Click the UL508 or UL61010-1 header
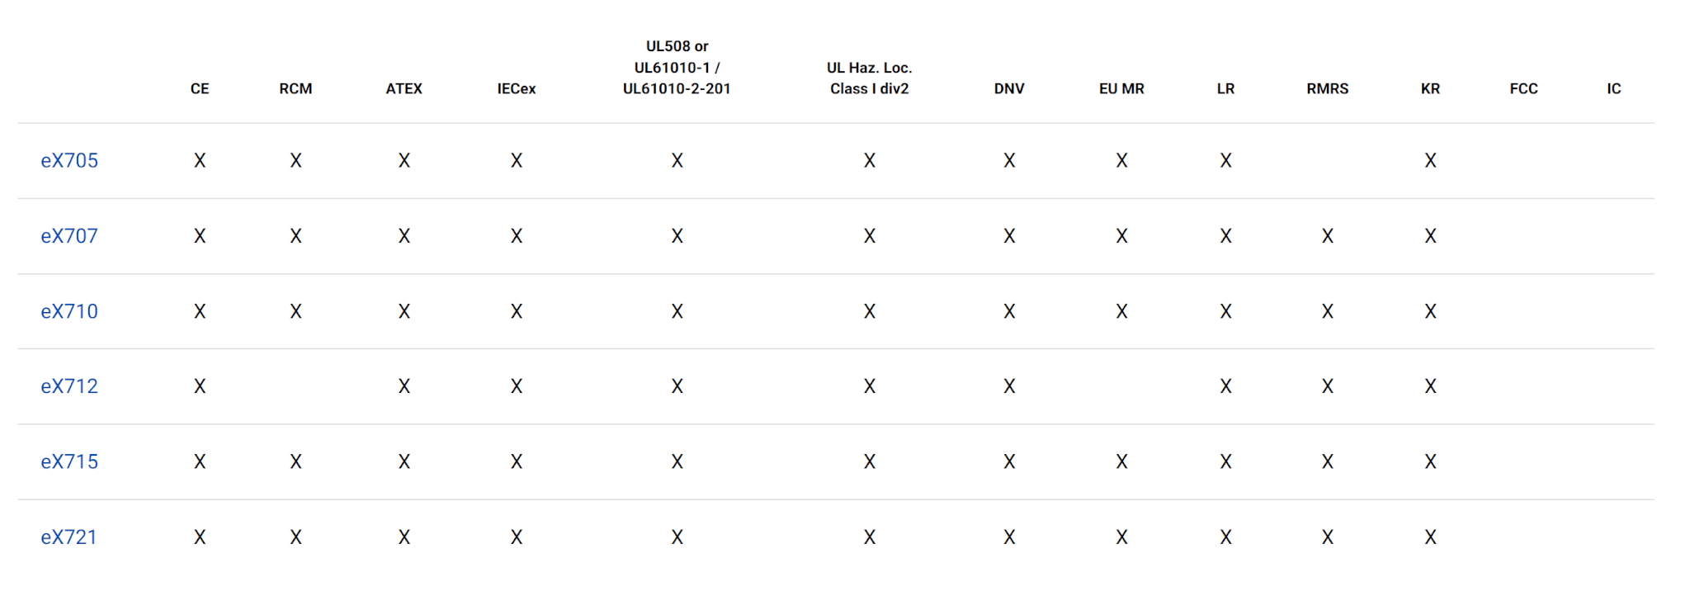 click(677, 68)
